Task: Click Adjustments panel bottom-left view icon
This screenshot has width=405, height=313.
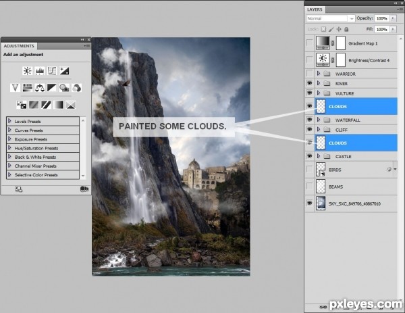Action: (19, 189)
